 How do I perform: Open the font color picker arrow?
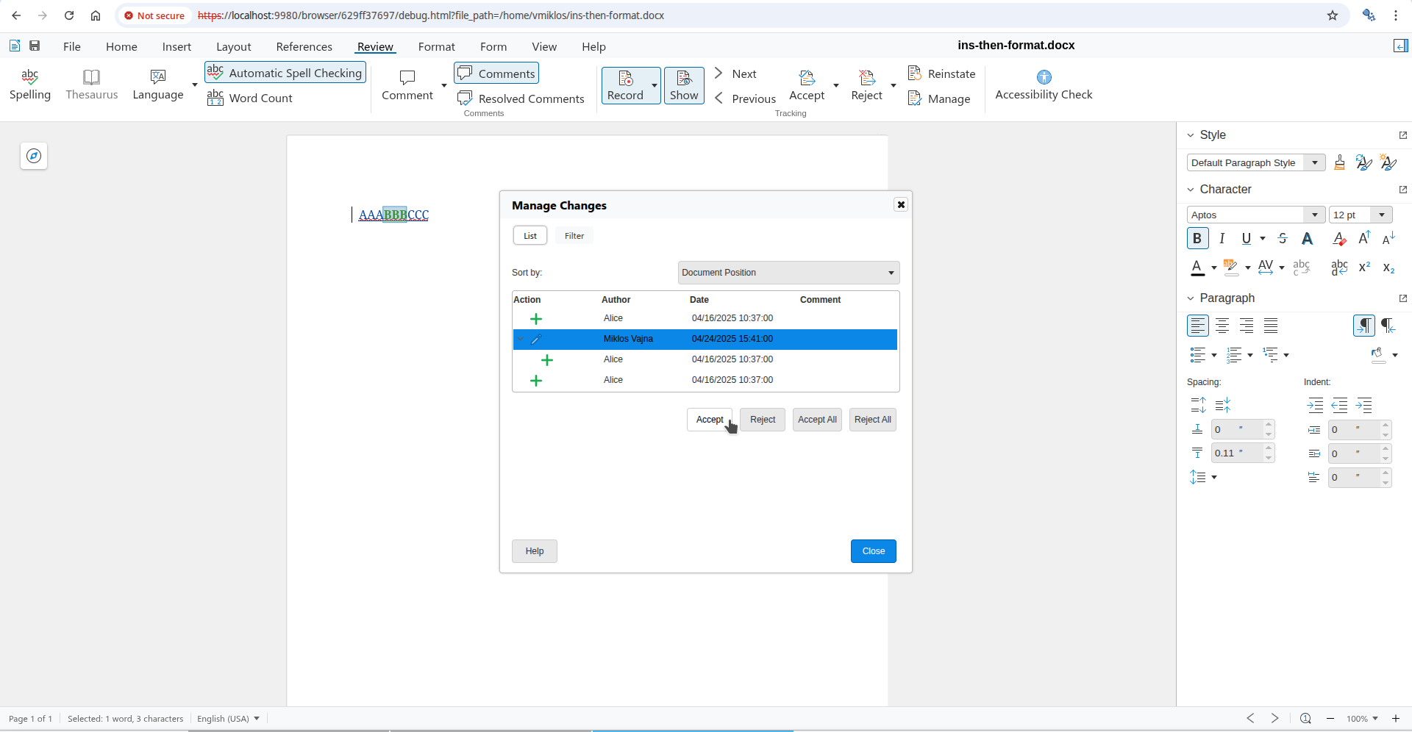click(x=1213, y=268)
